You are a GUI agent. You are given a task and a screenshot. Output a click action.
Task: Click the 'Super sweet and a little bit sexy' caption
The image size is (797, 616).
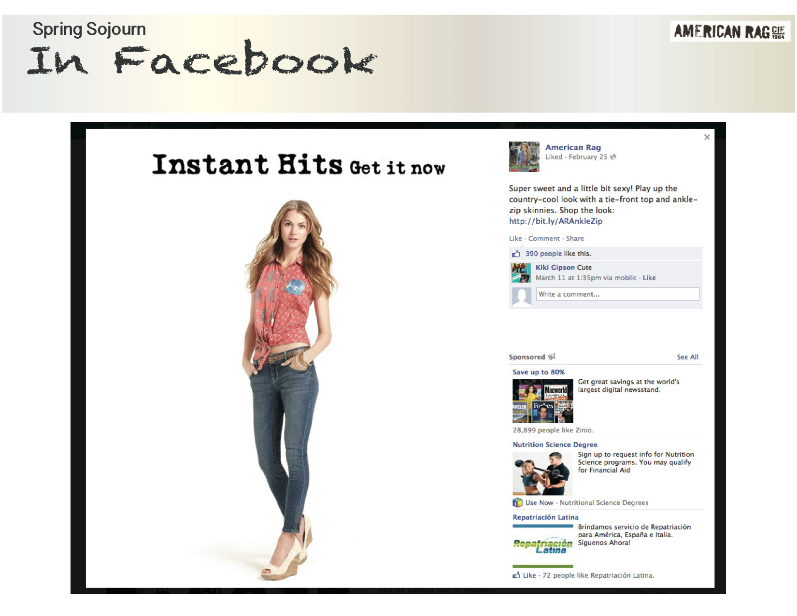pyautogui.click(x=603, y=200)
